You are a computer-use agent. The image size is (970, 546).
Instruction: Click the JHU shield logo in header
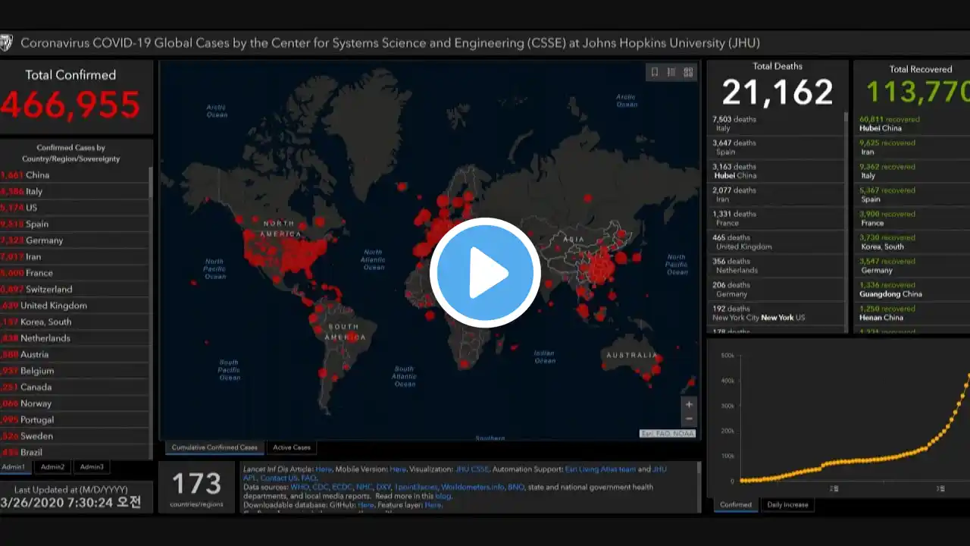6,43
